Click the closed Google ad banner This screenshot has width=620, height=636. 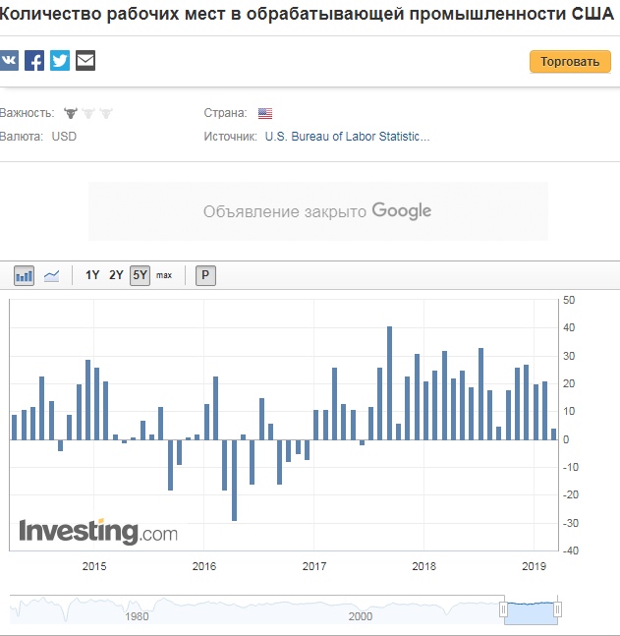(317, 211)
